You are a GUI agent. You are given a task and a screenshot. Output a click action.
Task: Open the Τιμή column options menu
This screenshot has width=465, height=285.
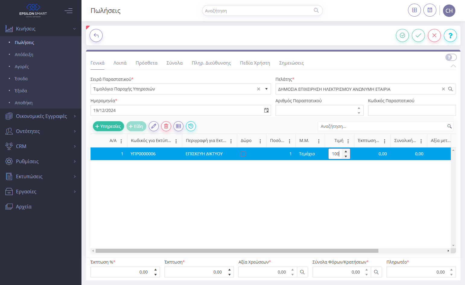(348, 141)
